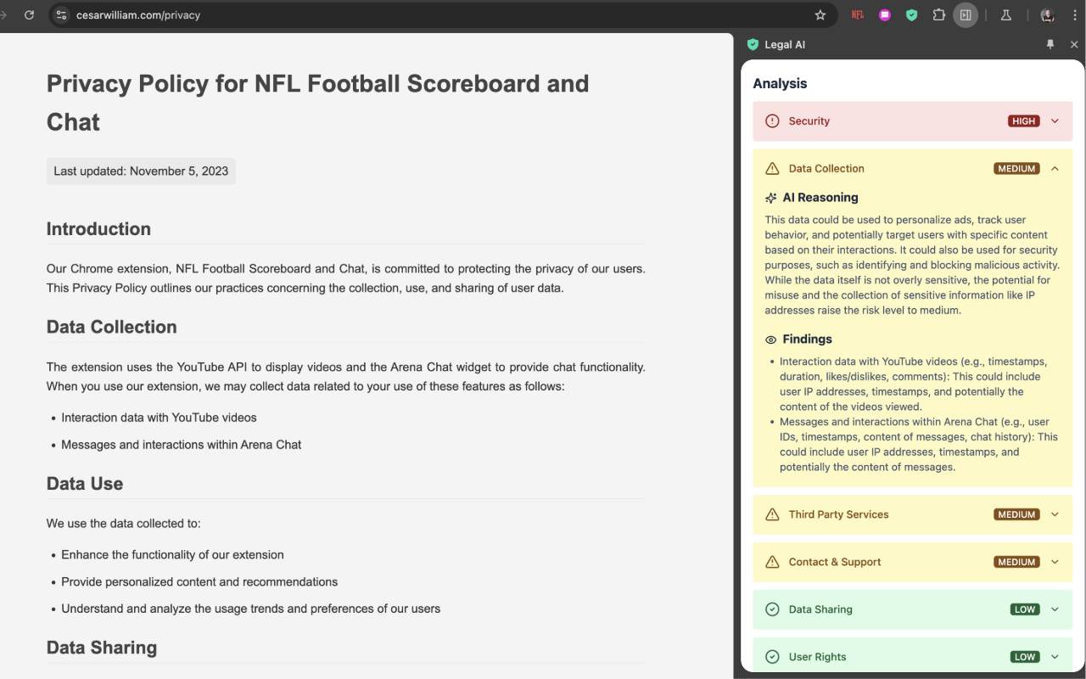
Task: Open the Chrome Labs flask icon
Action: [1006, 15]
